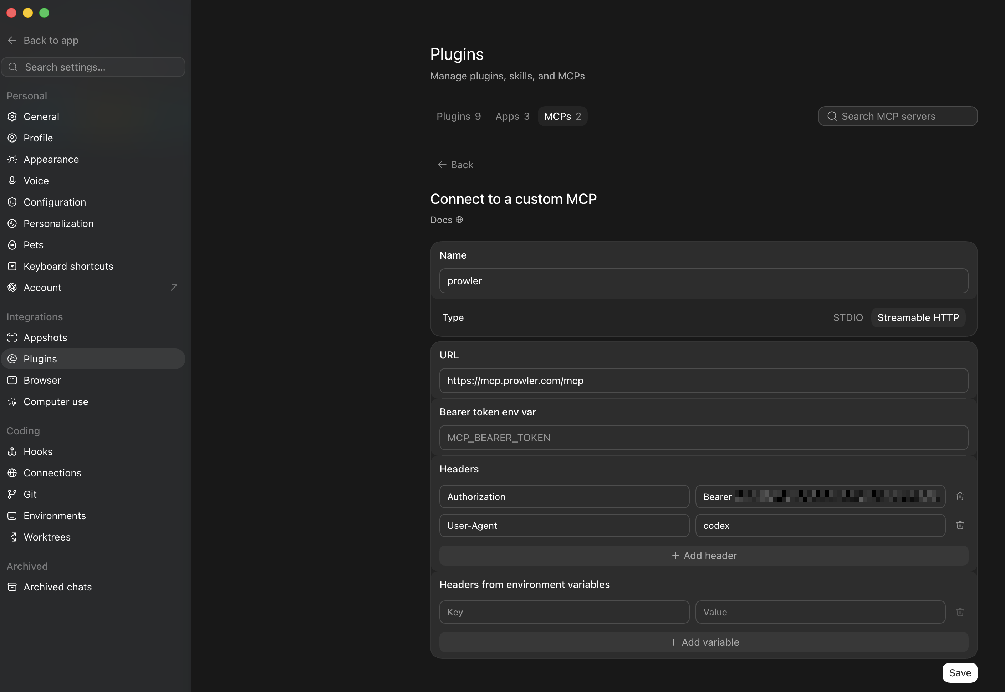1005x692 pixels.
Task: Open Account external link arrow
Action: (x=174, y=288)
